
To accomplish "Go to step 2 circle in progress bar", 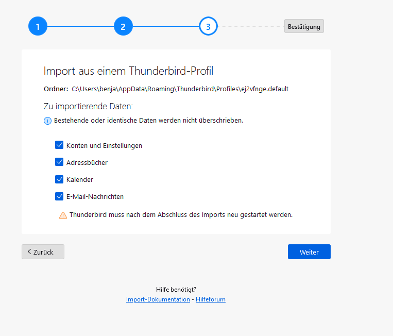I will click(123, 26).
